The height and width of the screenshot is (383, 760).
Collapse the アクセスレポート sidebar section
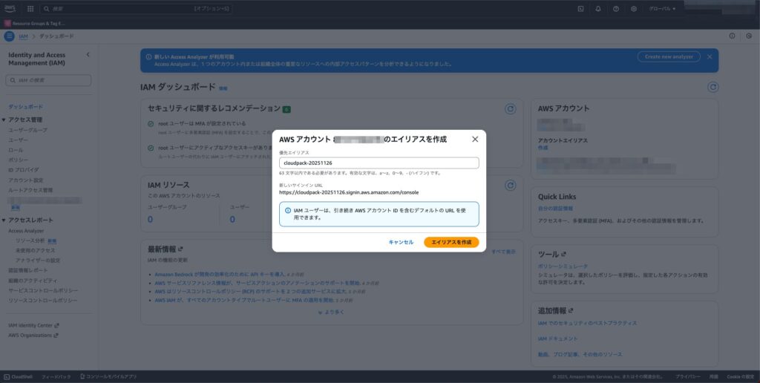[x=4, y=220]
